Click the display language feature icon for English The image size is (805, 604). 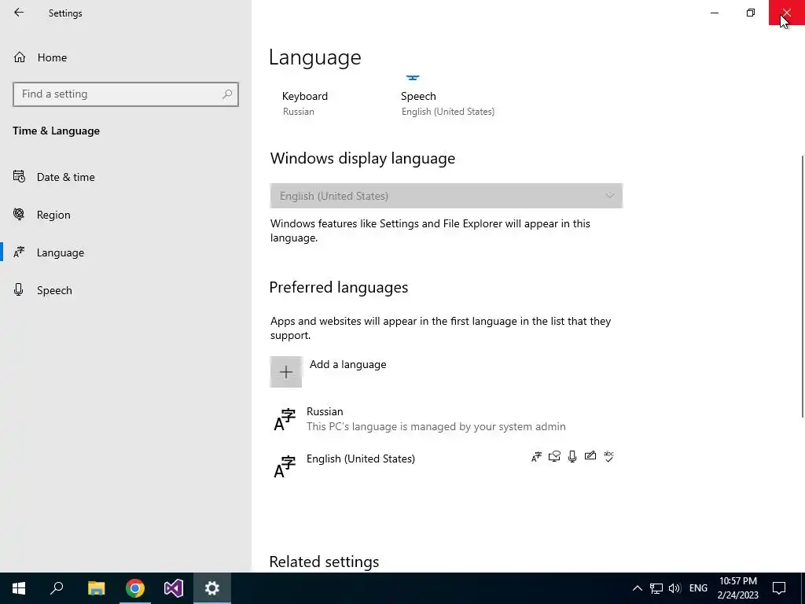[x=536, y=457]
